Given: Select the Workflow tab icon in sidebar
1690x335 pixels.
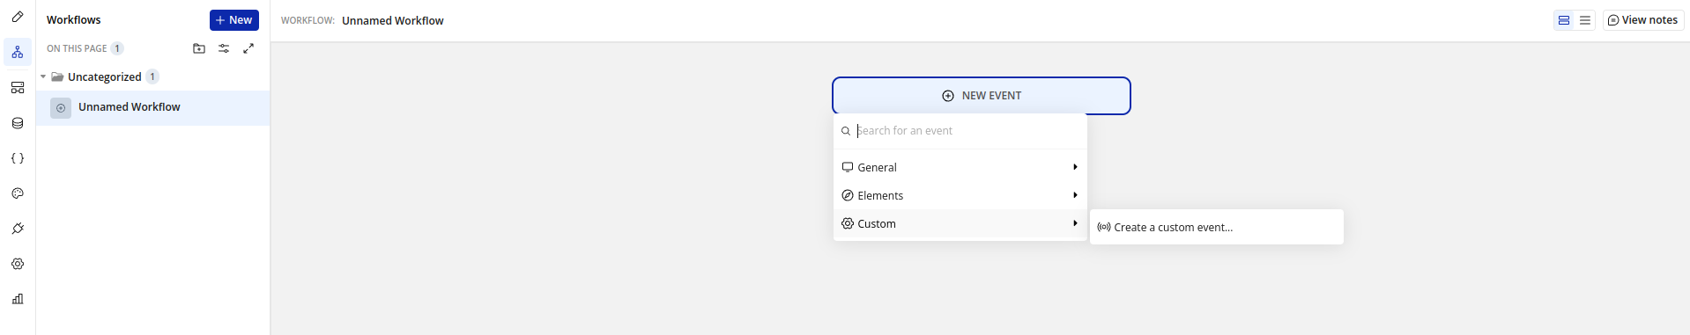Looking at the screenshot, I should [x=18, y=53].
